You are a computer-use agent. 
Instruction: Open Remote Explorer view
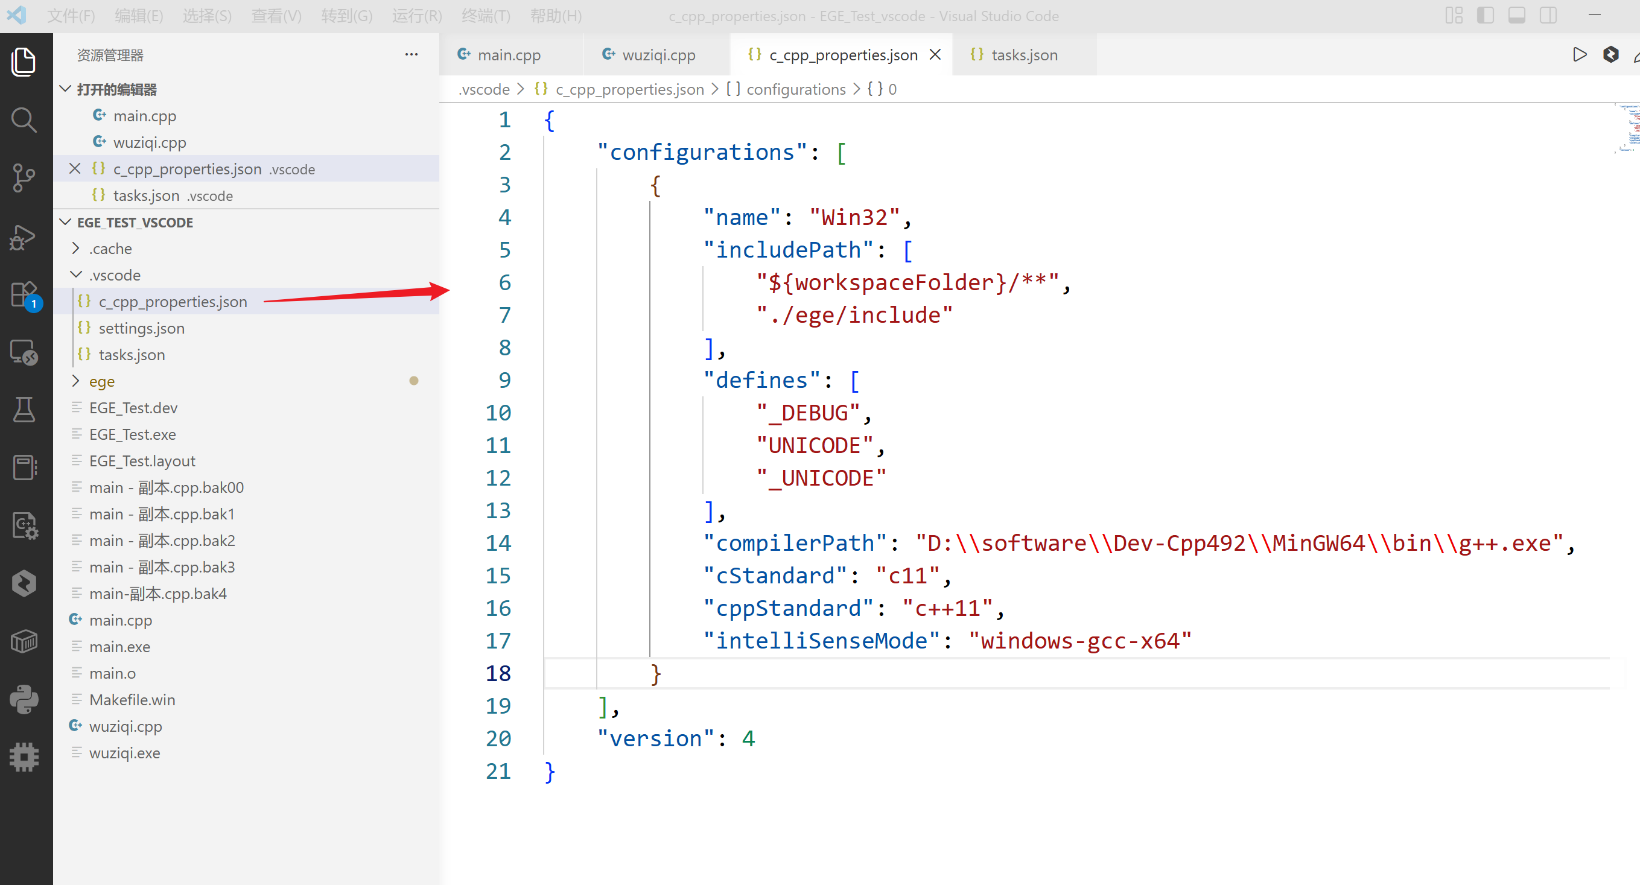(x=24, y=352)
